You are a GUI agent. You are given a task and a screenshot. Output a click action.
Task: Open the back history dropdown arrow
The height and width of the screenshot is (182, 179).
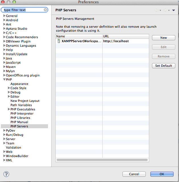pos(160,10)
